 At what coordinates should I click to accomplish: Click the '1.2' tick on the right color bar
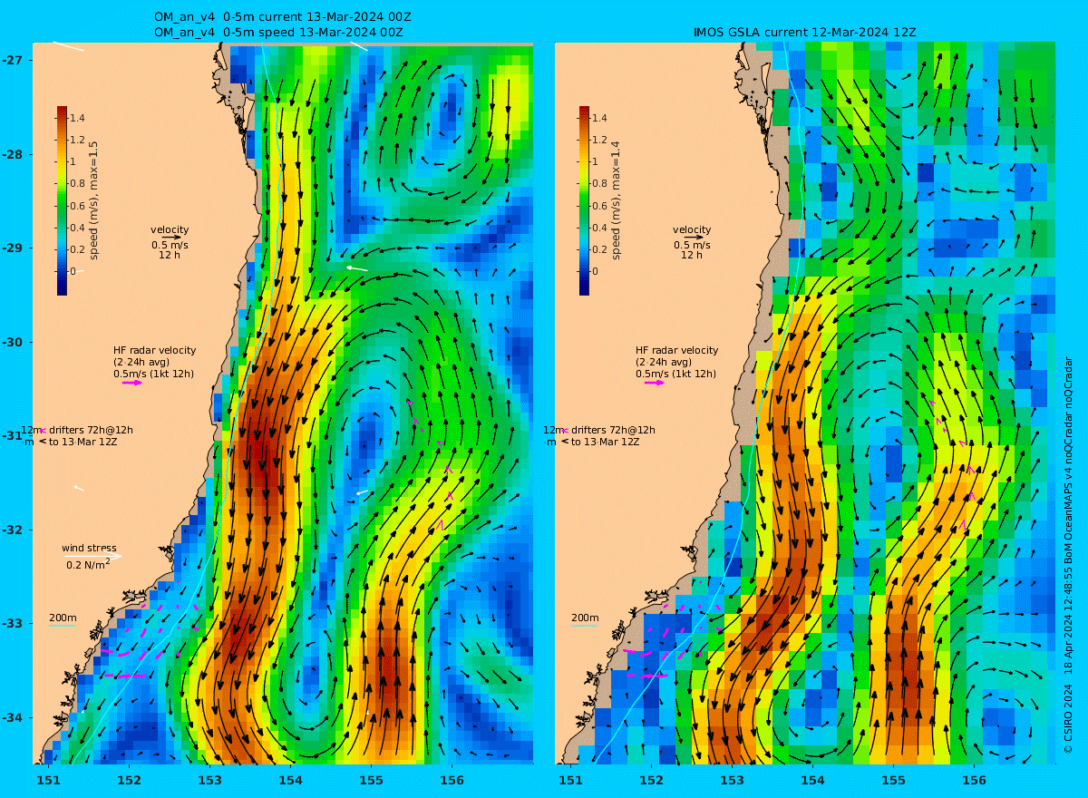click(x=599, y=140)
